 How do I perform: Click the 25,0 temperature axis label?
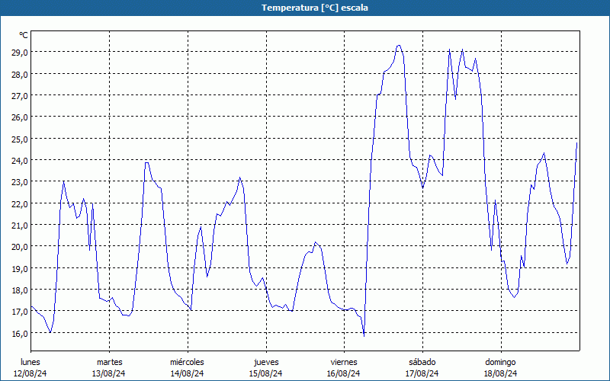point(20,139)
